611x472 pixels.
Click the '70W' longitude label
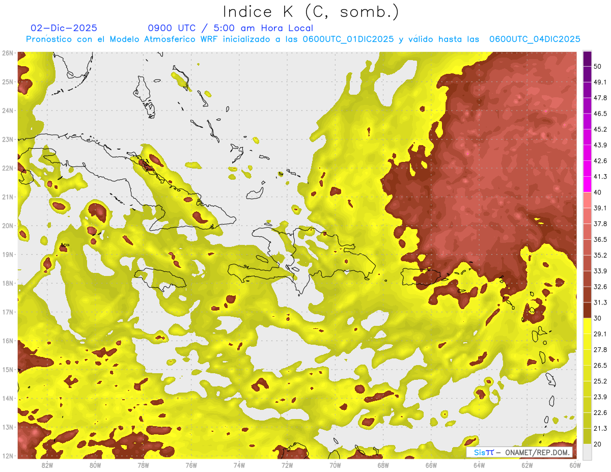(x=335, y=465)
